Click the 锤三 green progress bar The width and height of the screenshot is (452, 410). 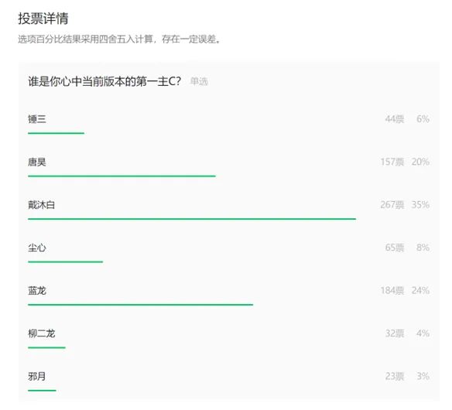[56, 133]
